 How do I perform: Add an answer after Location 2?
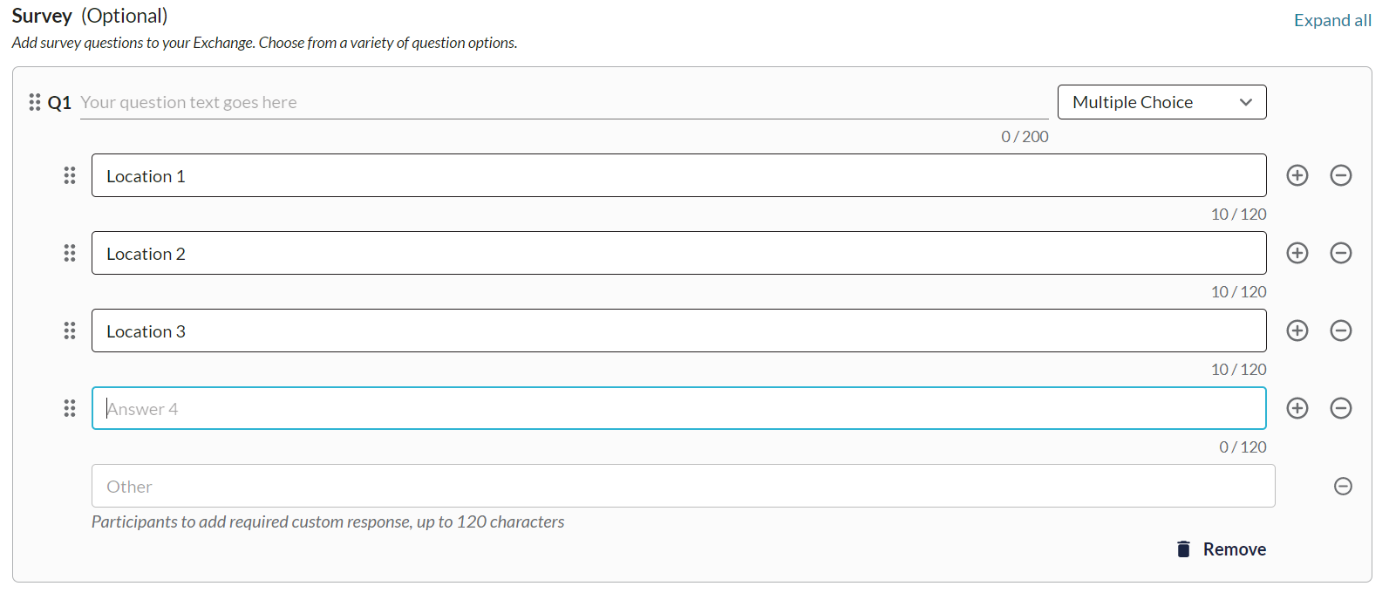(x=1297, y=253)
